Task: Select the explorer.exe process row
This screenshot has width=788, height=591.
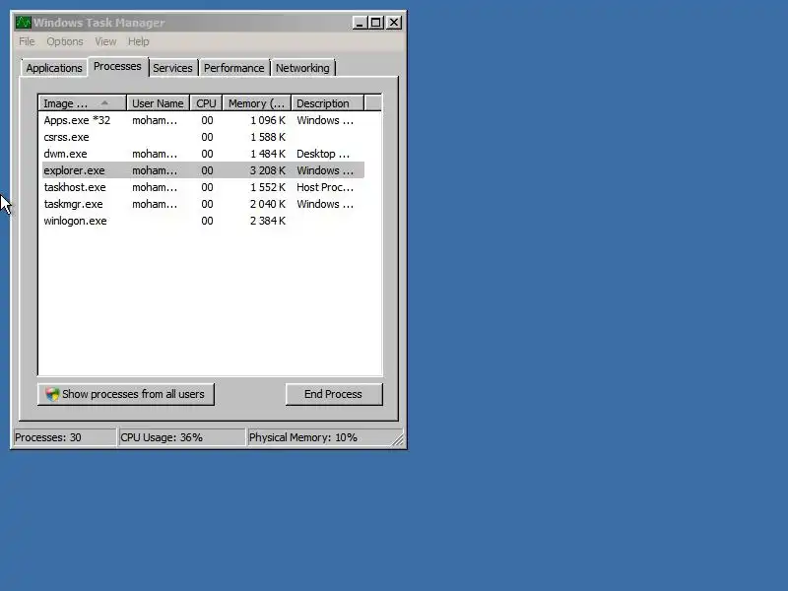Action: click(x=203, y=170)
